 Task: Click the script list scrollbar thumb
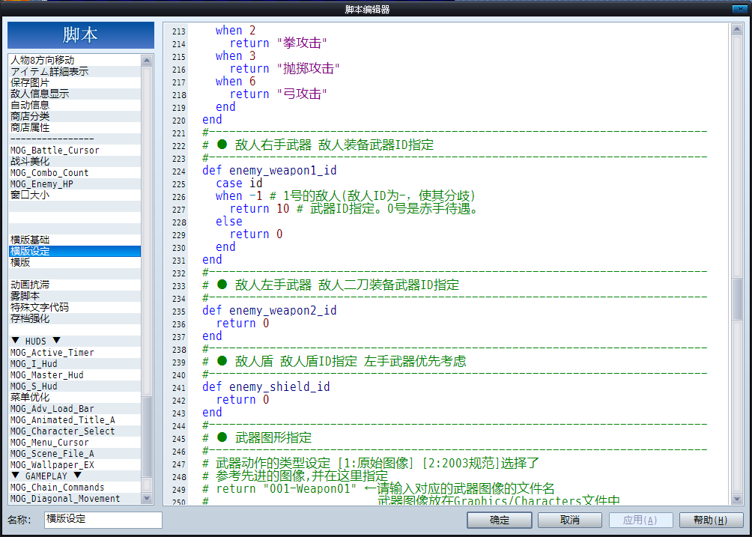tap(148, 437)
